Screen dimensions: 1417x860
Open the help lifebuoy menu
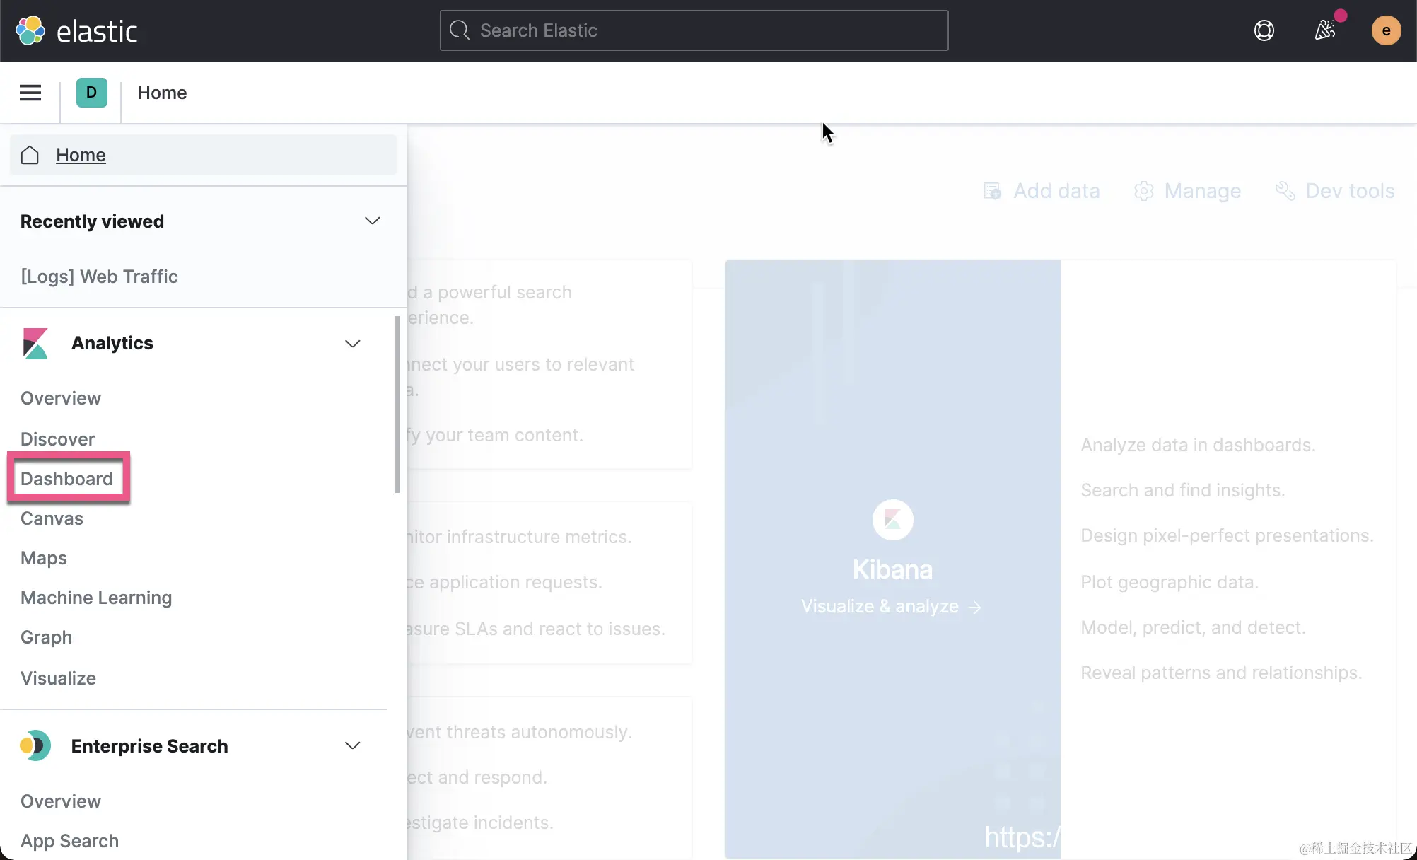[x=1264, y=30]
